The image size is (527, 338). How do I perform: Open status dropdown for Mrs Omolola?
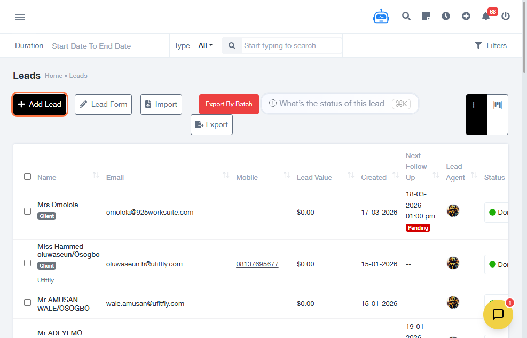[x=497, y=213]
